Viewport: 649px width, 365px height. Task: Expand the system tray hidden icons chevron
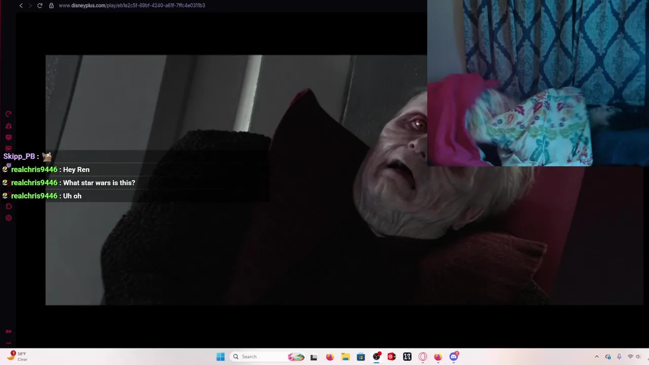[x=597, y=357]
